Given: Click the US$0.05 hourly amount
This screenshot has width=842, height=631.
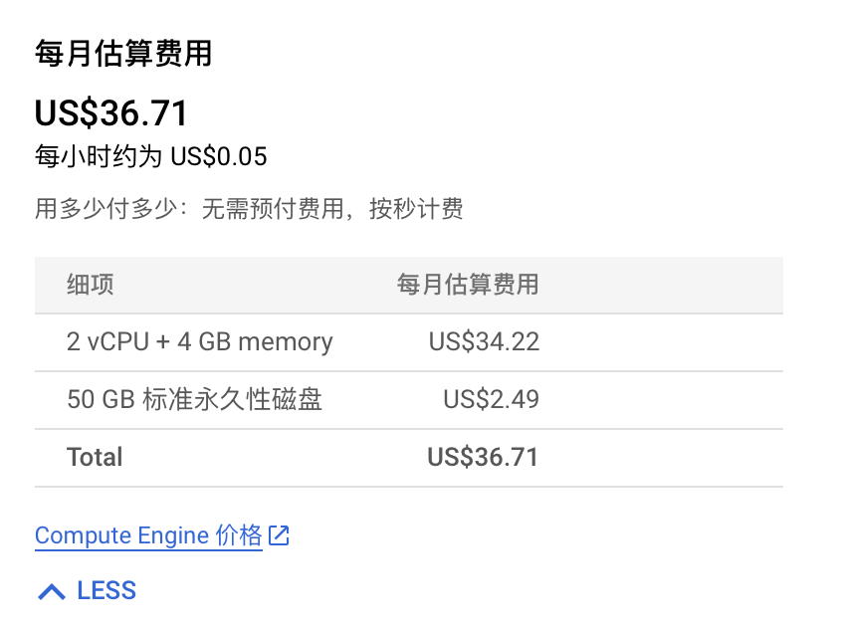Looking at the screenshot, I should (x=219, y=157).
